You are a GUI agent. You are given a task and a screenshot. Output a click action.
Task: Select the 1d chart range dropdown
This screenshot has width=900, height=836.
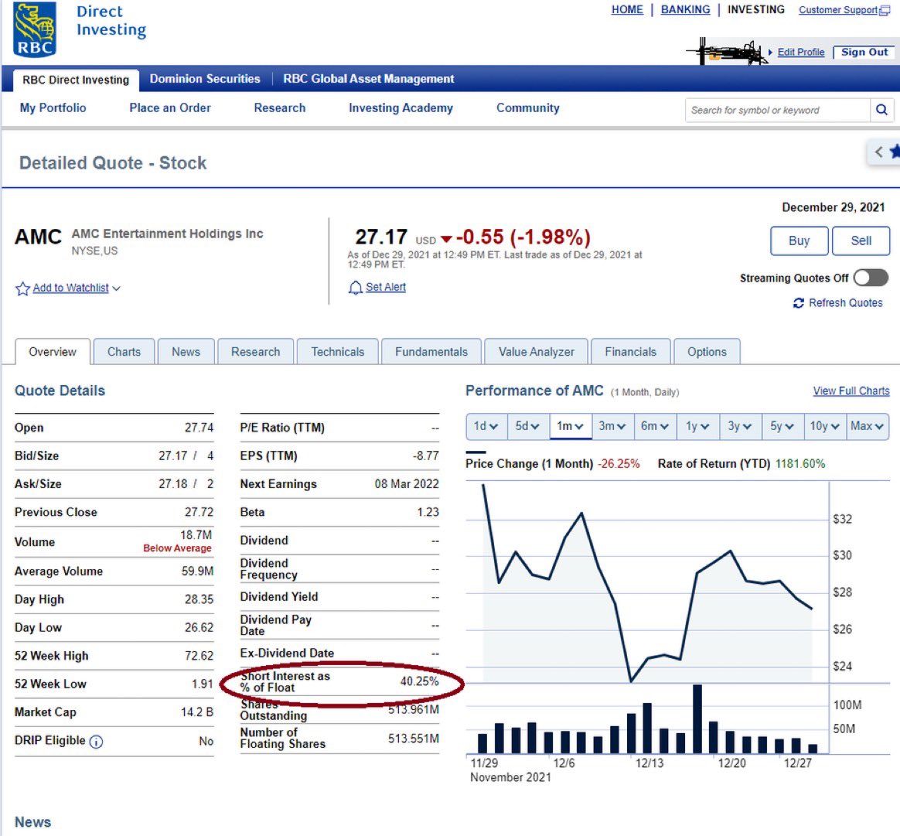pos(486,426)
